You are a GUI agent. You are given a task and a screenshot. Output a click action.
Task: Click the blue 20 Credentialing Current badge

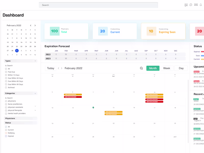[103, 31]
